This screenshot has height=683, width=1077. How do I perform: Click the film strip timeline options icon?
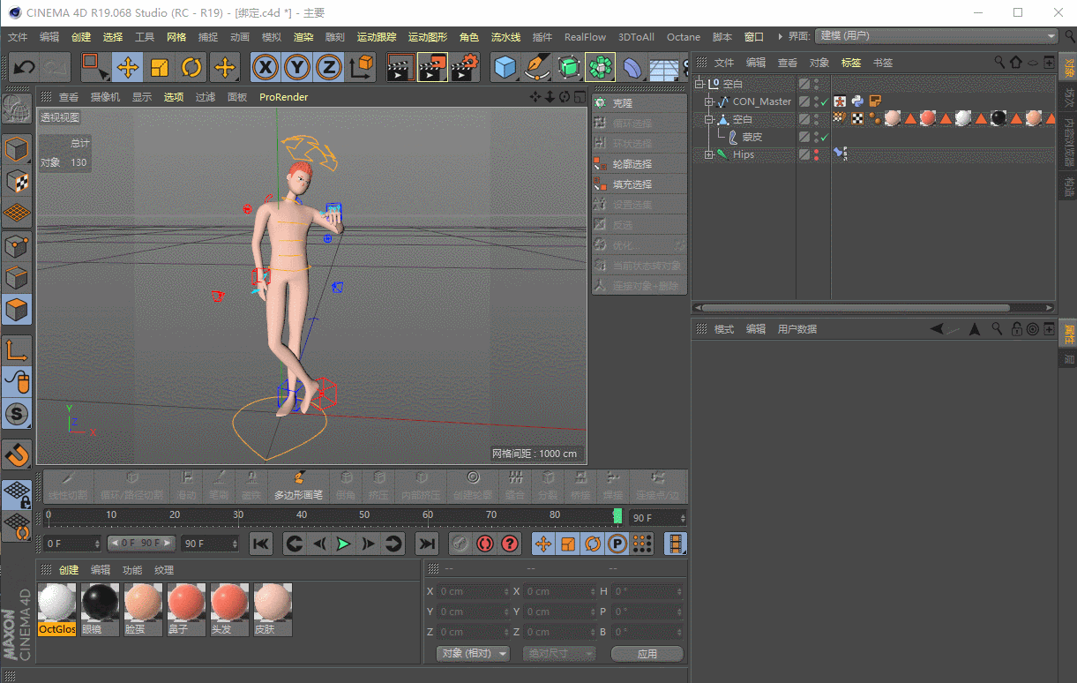click(x=676, y=544)
